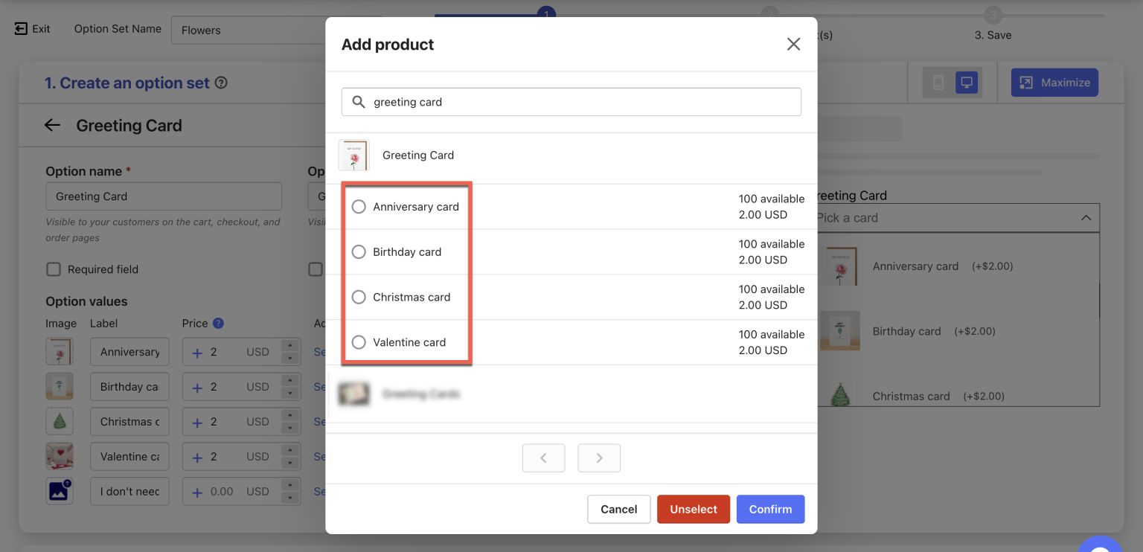Add image for the "I don't need" option
This screenshot has width=1143, height=552.
(60, 492)
